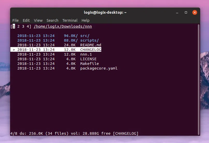Select the src/ directory entry
The height and width of the screenshot is (143, 209).
85,36
